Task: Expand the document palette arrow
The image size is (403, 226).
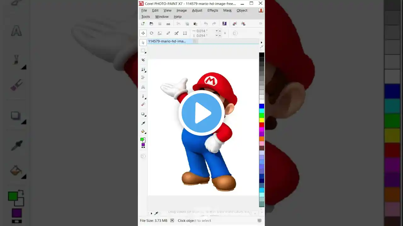Action: pos(151,213)
